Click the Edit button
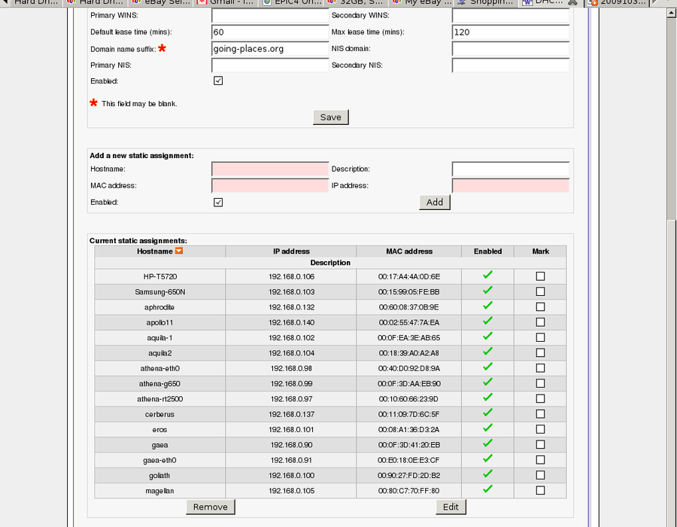Viewport: 677px width, 527px height. (451, 507)
